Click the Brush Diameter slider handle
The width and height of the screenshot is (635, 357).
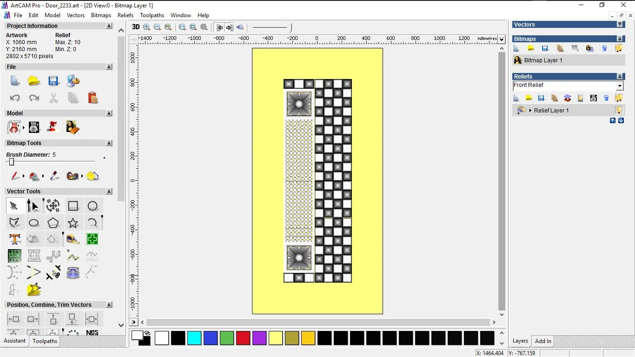[x=12, y=162]
